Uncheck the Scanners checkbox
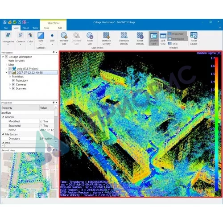 click(x=13, y=88)
